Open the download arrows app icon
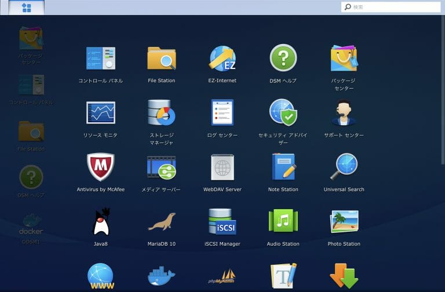 (344, 276)
